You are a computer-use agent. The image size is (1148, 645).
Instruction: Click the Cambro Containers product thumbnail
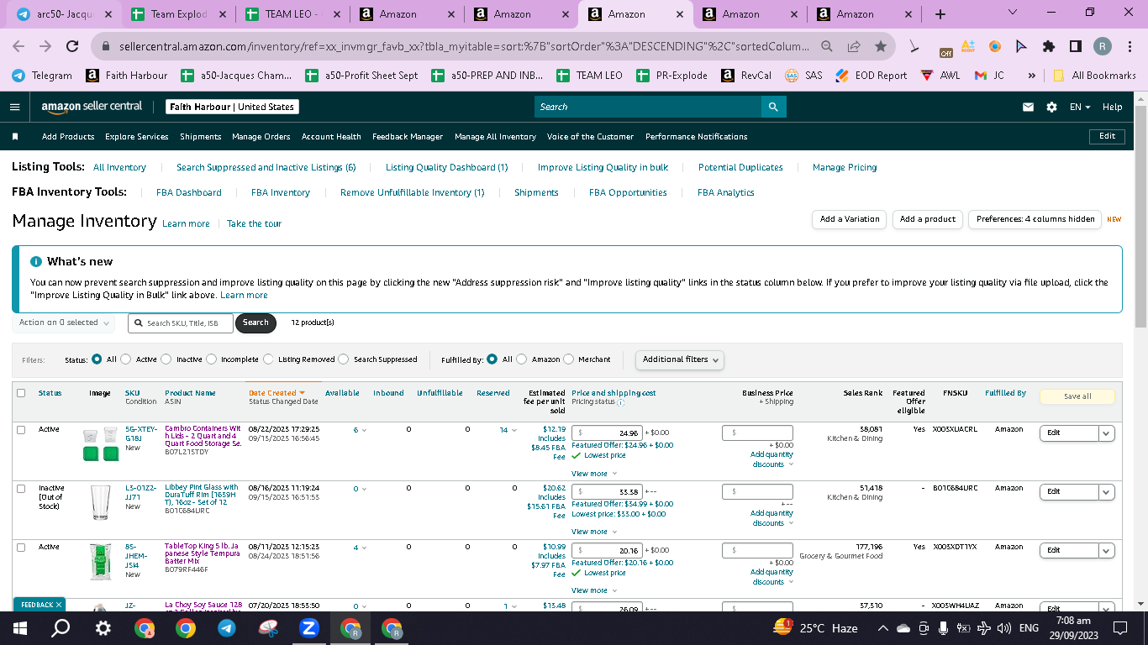pos(100,445)
